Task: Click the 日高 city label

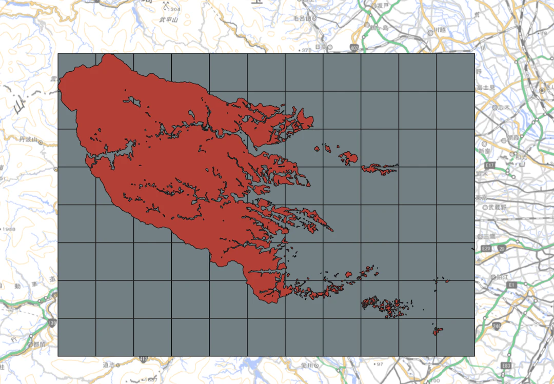Action: (321, 47)
